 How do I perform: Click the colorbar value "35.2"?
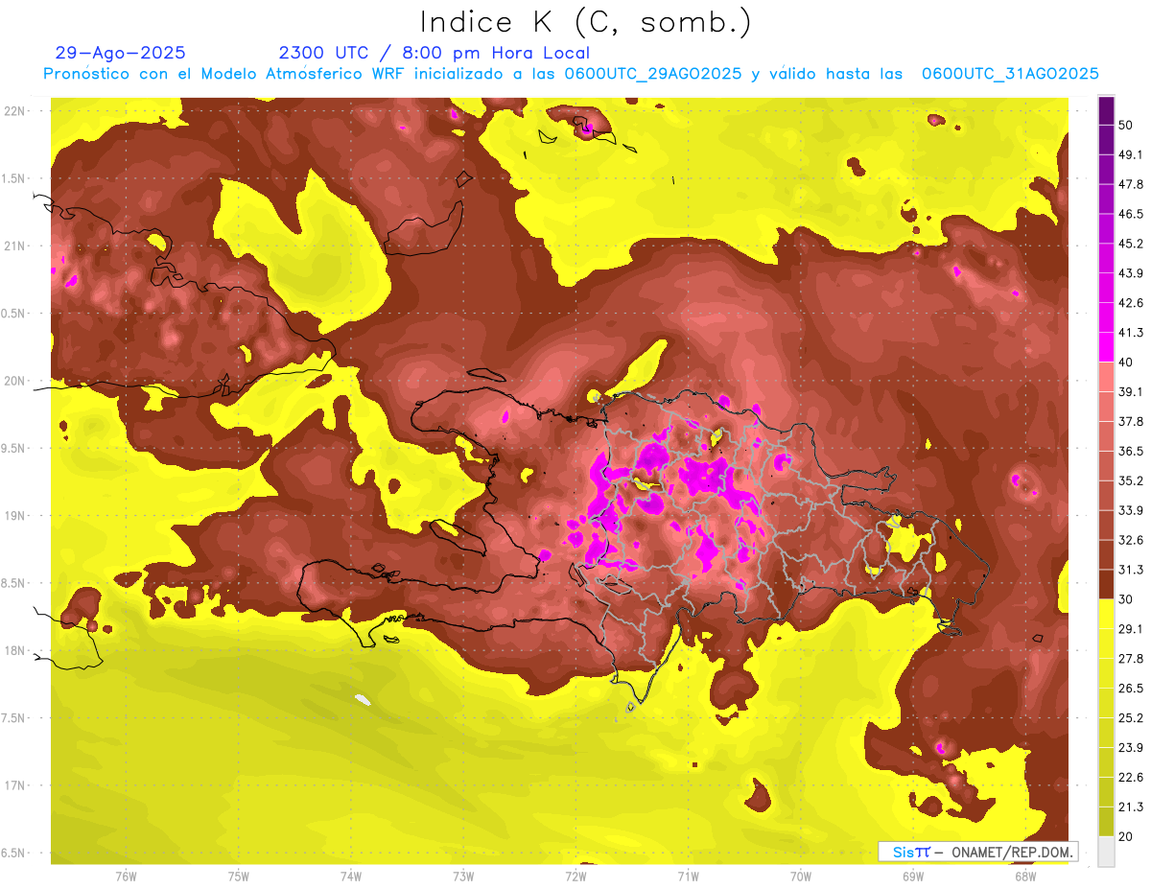[x=1130, y=480]
